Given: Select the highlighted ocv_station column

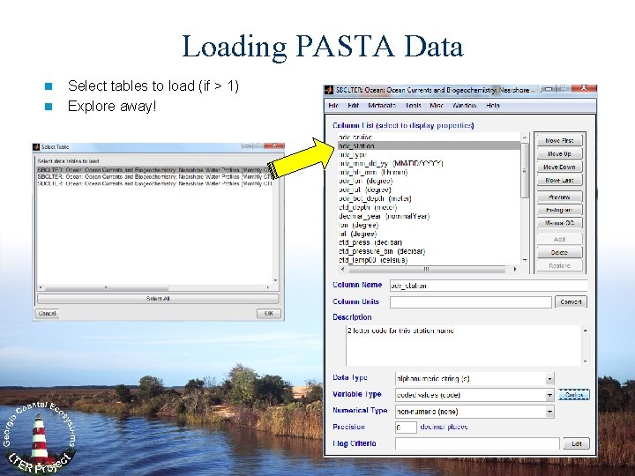Looking at the screenshot, I should (x=430, y=145).
